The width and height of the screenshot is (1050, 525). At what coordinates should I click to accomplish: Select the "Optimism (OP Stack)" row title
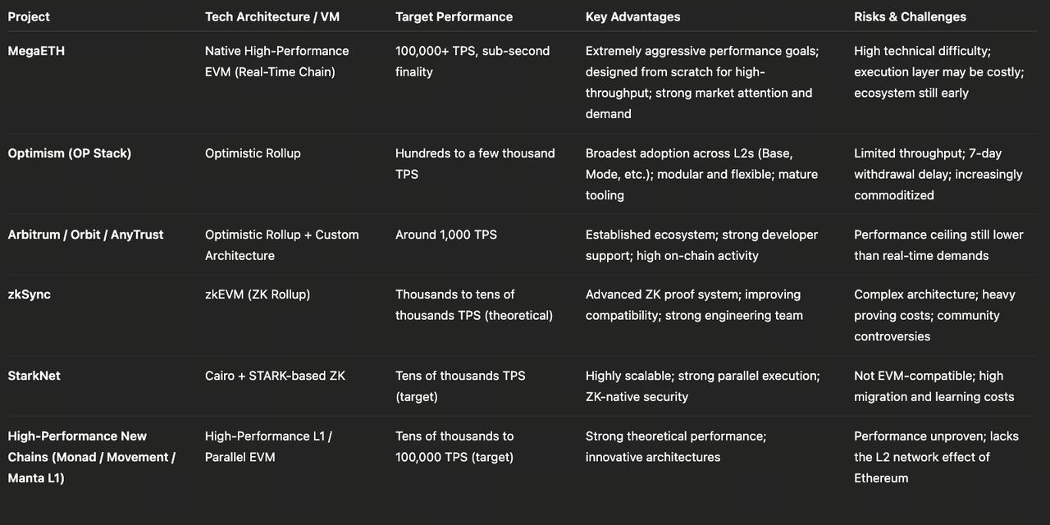(x=70, y=153)
